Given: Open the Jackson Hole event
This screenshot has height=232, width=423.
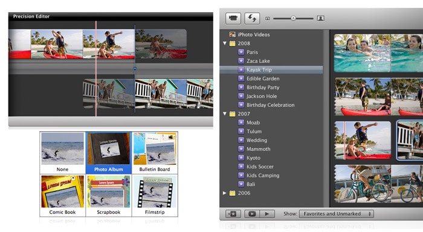Looking at the screenshot, I should 262,96.
